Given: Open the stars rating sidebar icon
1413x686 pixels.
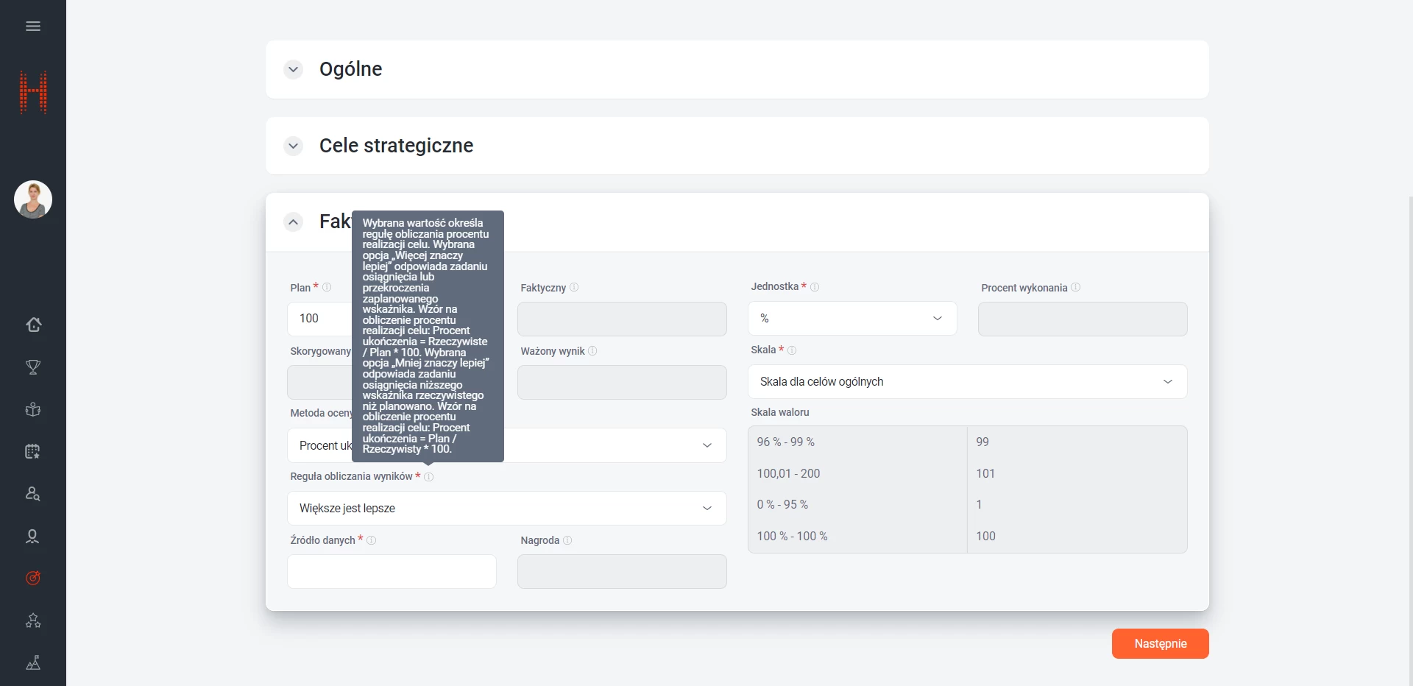Looking at the screenshot, I should [x=33, y=620].
